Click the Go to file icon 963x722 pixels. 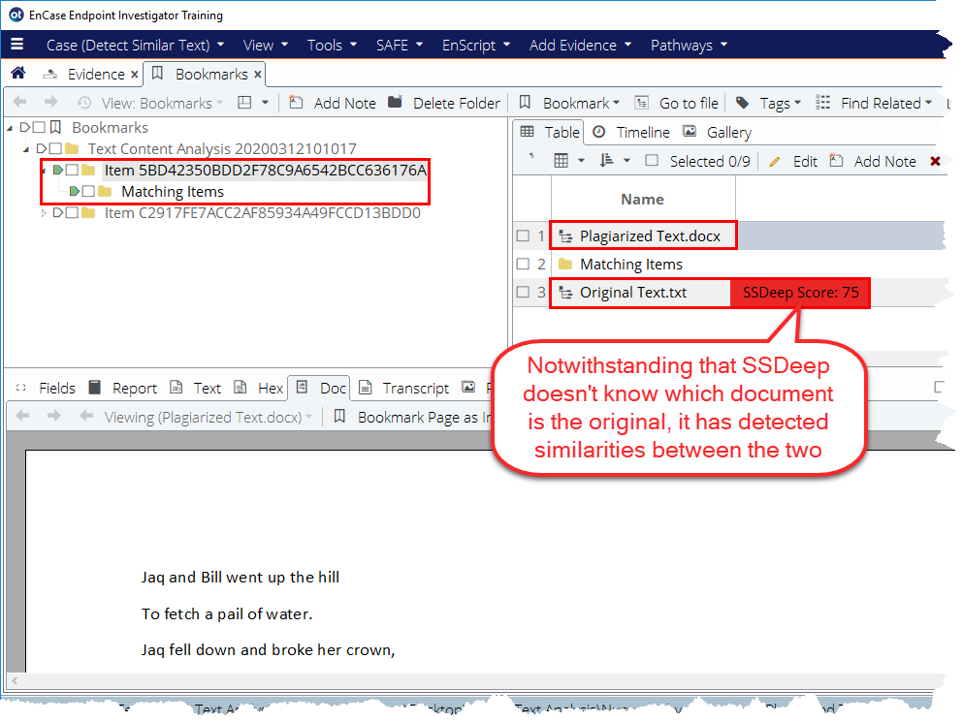[642, 103]
